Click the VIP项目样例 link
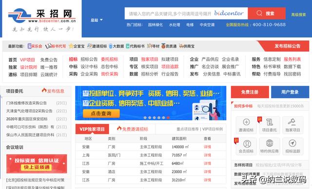The image size is (312, 189). coord(213,129)
